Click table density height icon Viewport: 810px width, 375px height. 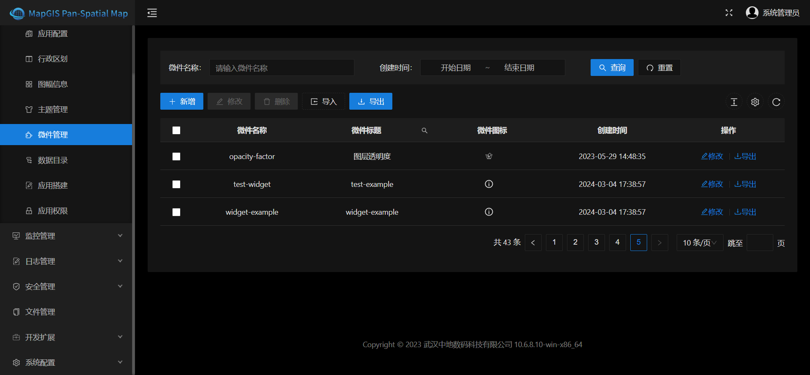pos(734,102)
